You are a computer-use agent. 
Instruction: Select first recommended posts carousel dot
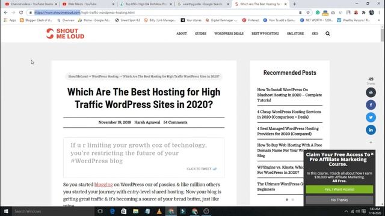[x=287, y=200]
